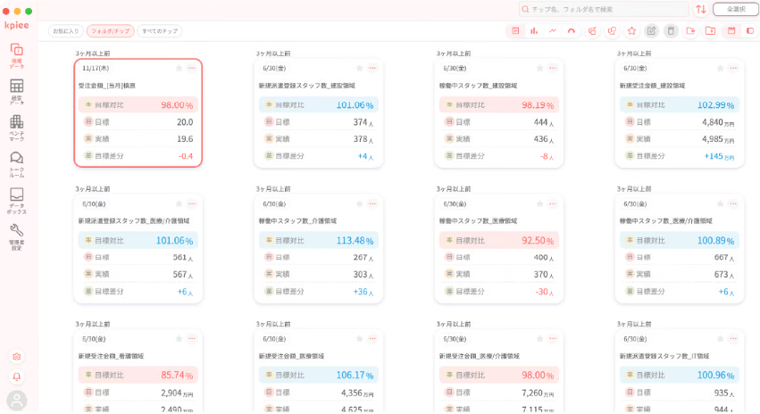Click the 7,260万円 目標 value

538,393
